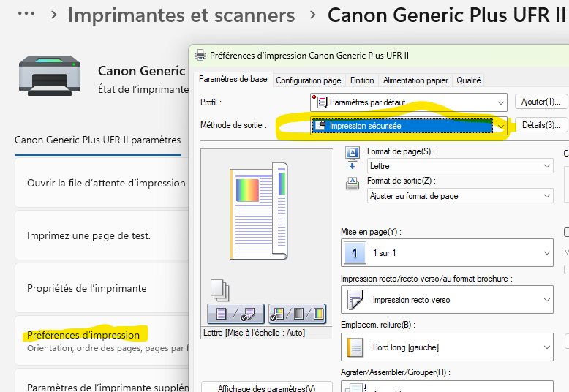Open the Format de sortie(Z) dropdown
This screenshot has height=392, width=569.
pyautogui.click(x=460, y=196)
